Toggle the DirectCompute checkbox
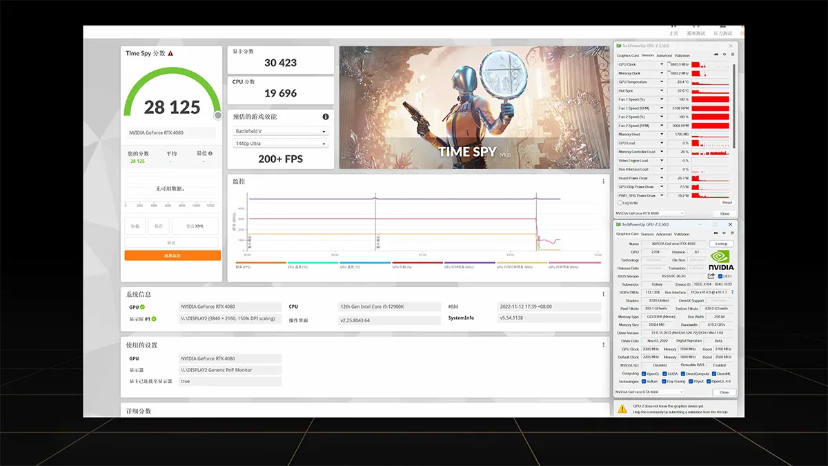 682,373
